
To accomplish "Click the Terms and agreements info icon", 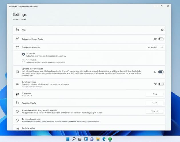I will coord(17,120).
